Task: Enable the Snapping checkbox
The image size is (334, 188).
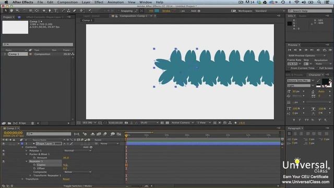Action: tap(118, 11)
